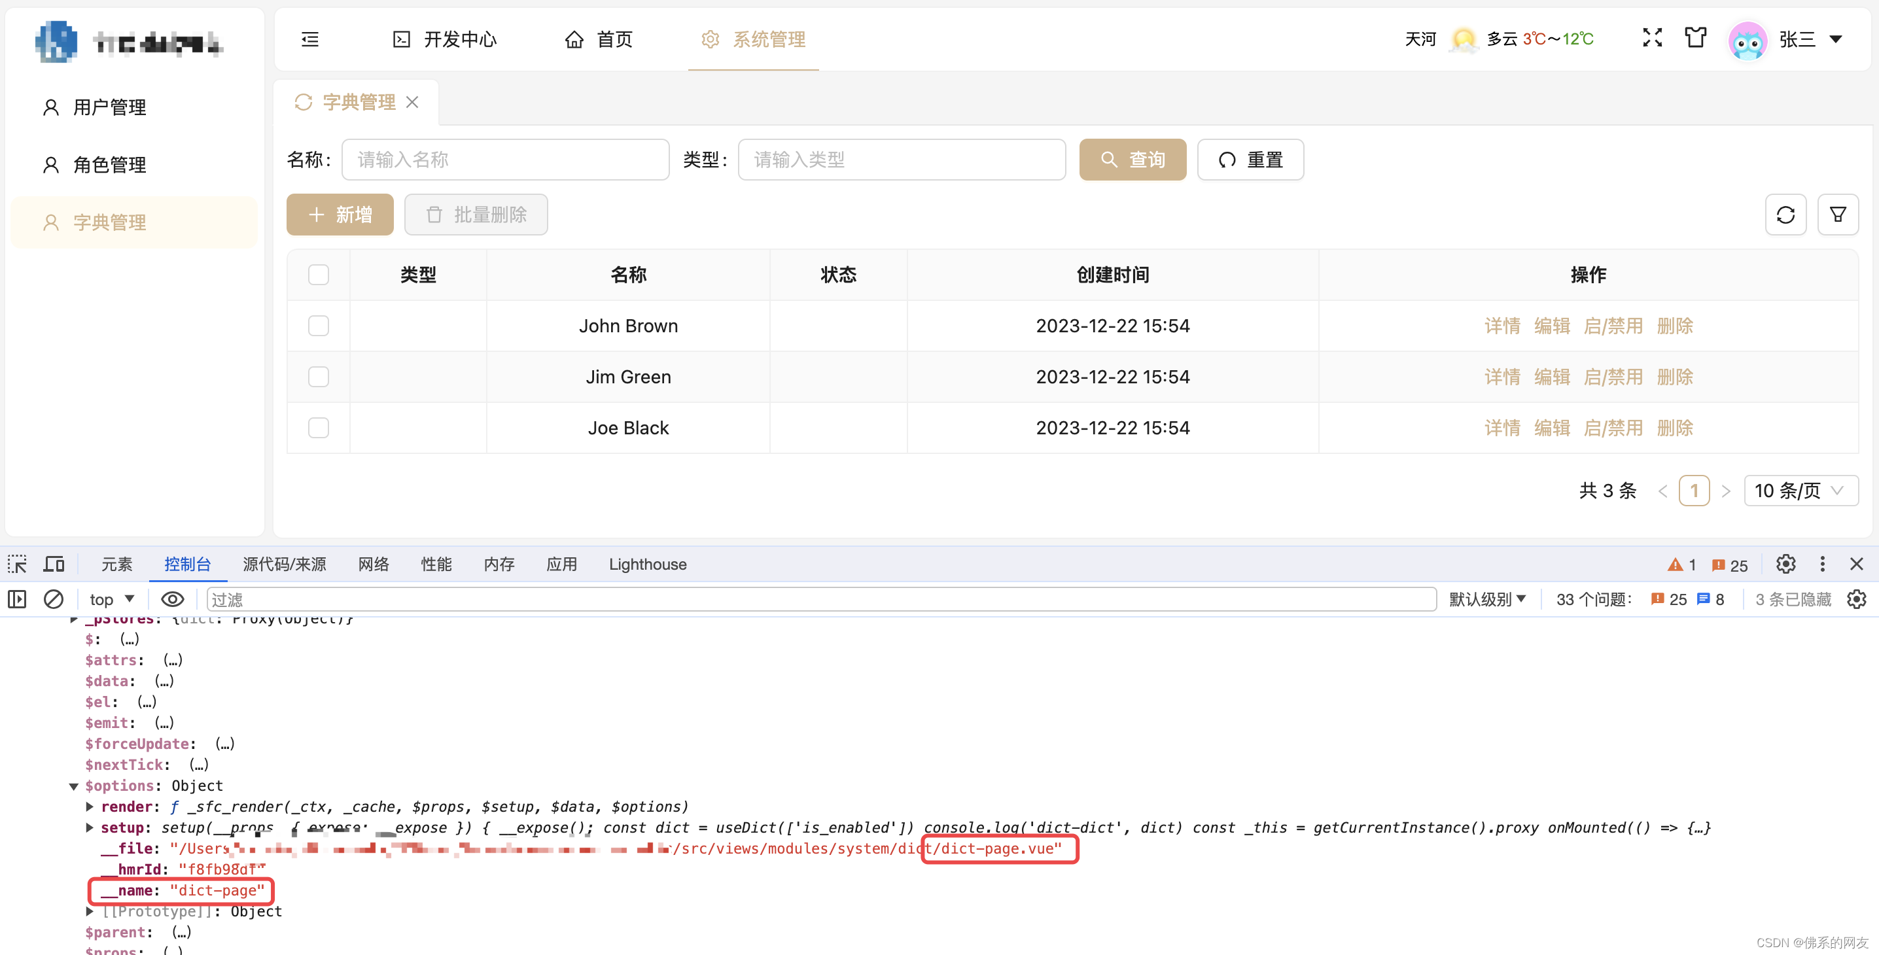Tick the select-all header checkbox

point(318,275)
